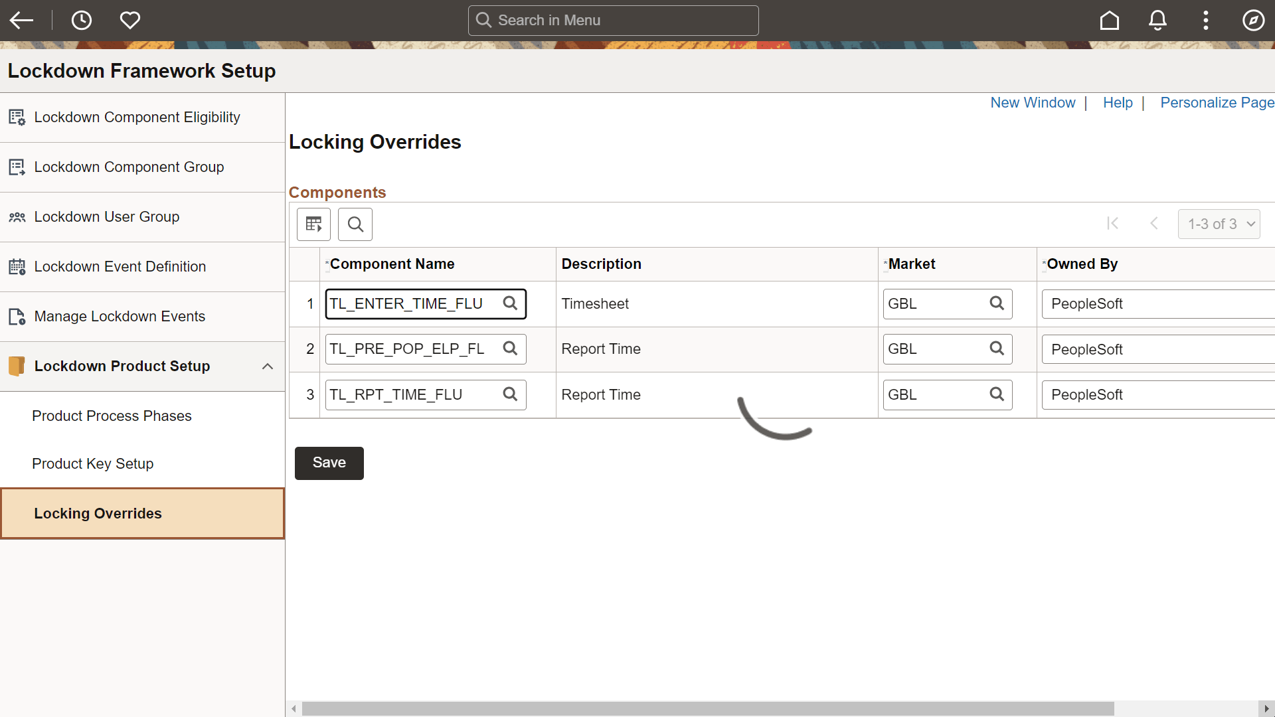Open Help for this page
The image size is (1275, 717).
[x=1117, y=102]
